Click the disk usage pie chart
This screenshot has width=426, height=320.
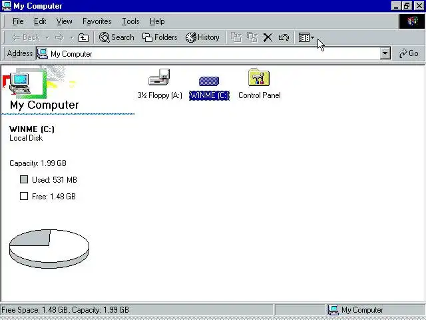pos(49,249)
